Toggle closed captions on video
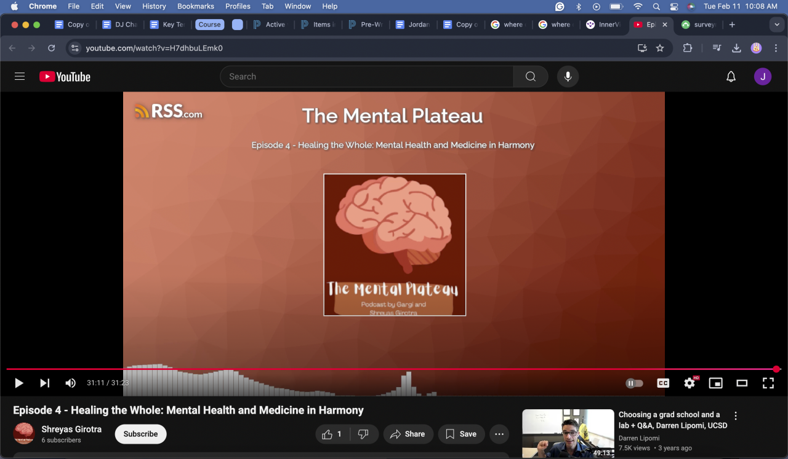This screenshot has width=788, height=459. pos(663,383)
